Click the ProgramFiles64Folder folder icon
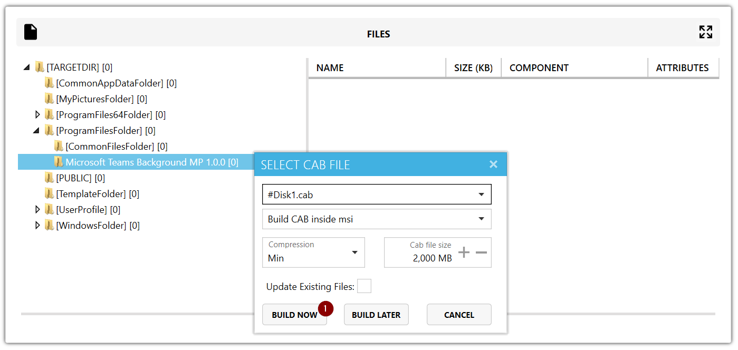The image size is (738, 350). point(49,114)
